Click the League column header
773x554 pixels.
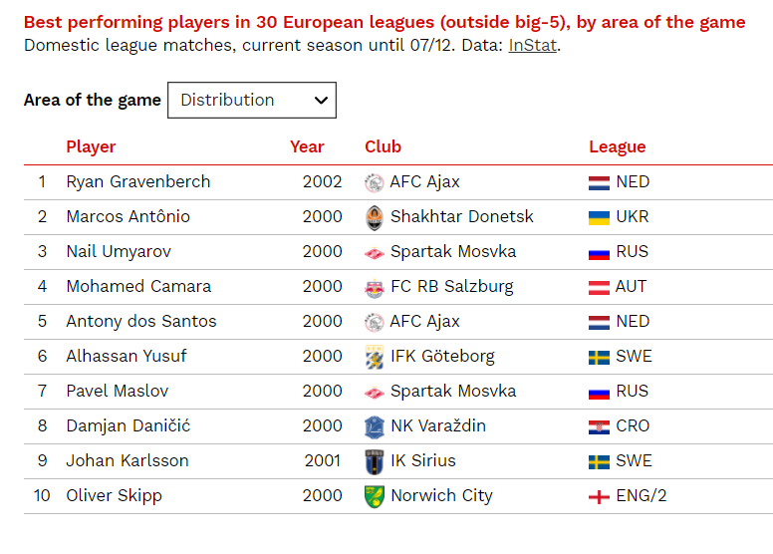click(618, 147)
